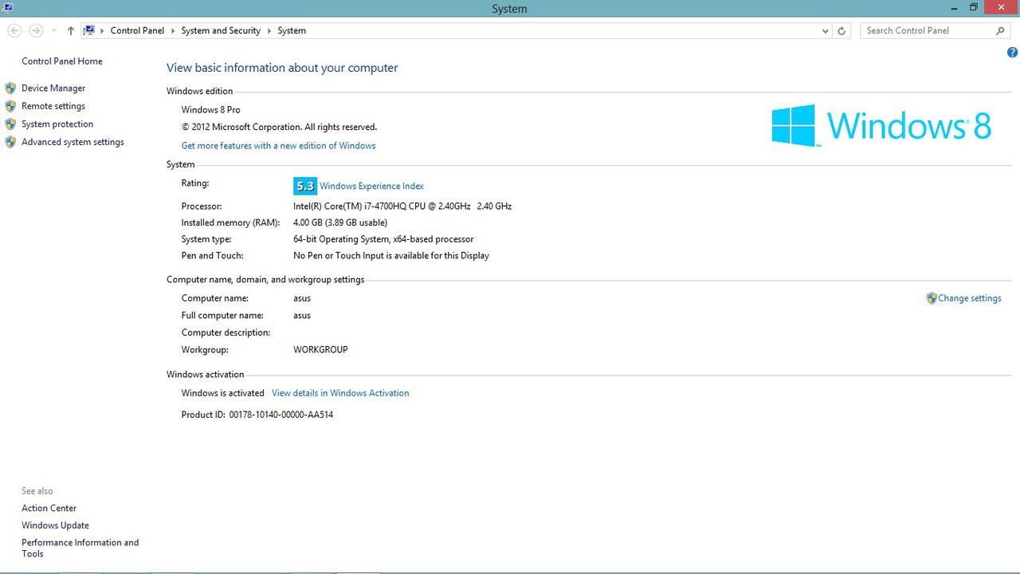Screen dimensions: 1020x574
Task: Open Windows Update under See also
Action: [x=55, y=525]
